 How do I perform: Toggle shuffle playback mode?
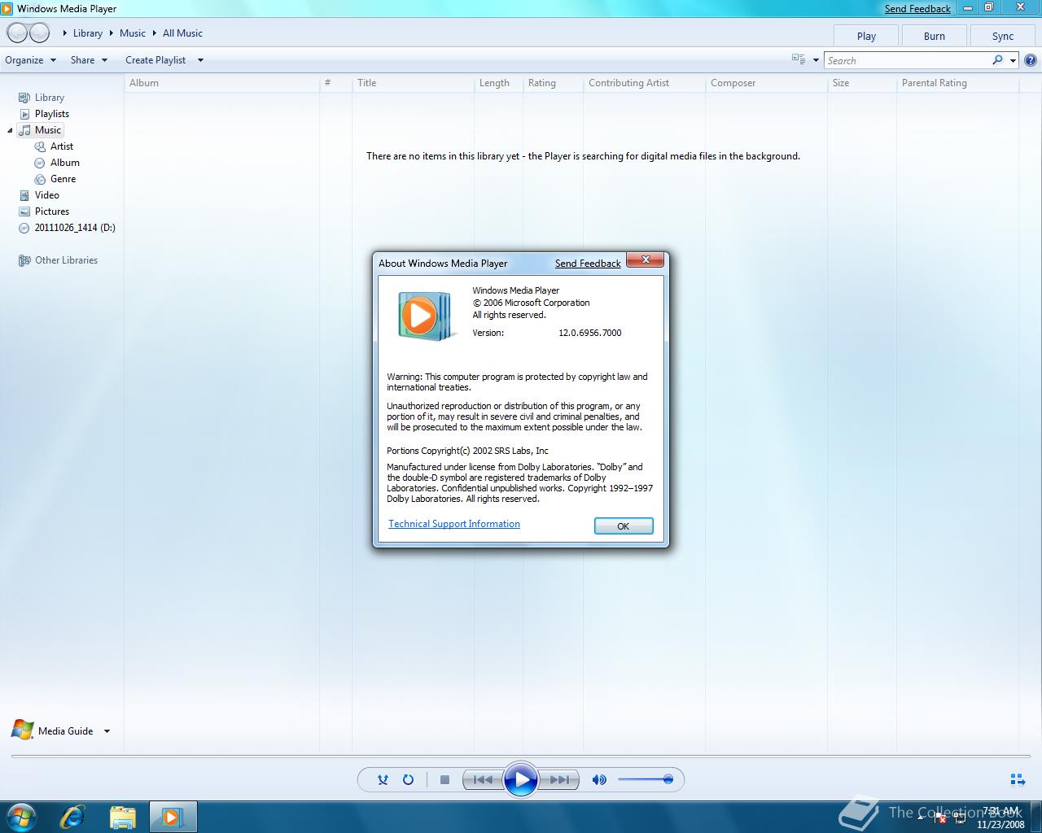[383, 779]
